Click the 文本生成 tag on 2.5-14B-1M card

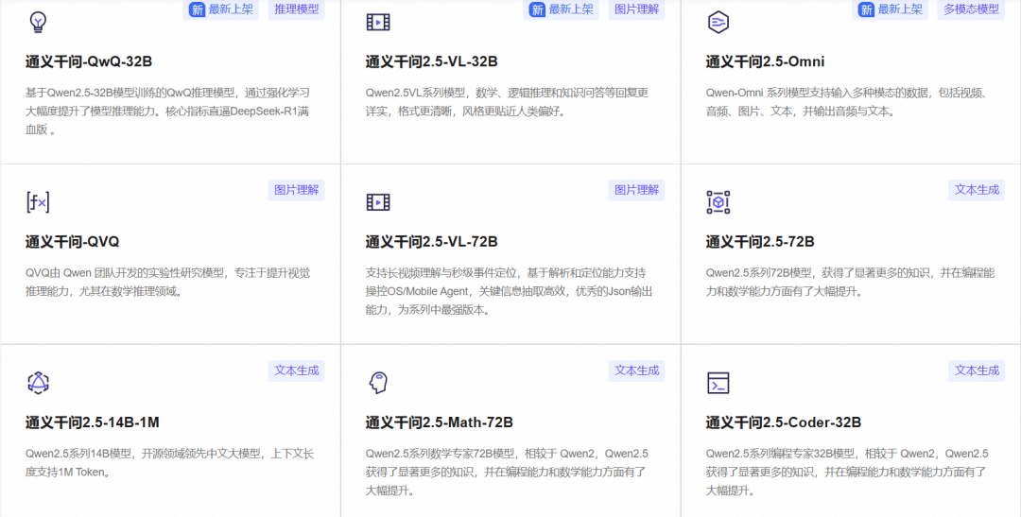click(297, 371)
